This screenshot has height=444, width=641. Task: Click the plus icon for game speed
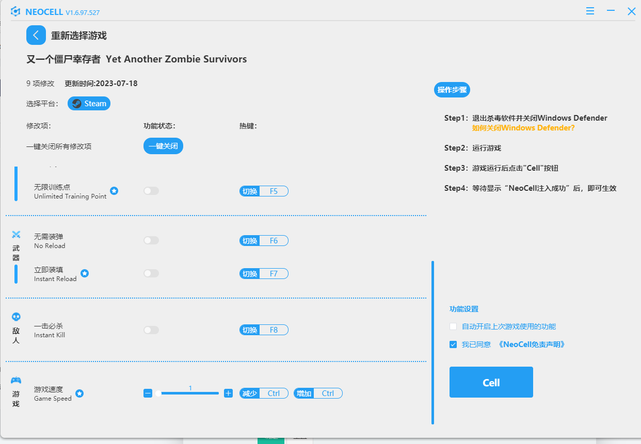(x=229, y=393)
